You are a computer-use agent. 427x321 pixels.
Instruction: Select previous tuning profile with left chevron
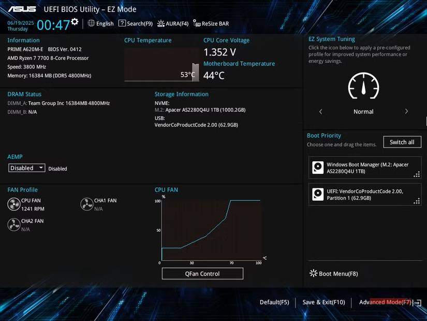320,111
